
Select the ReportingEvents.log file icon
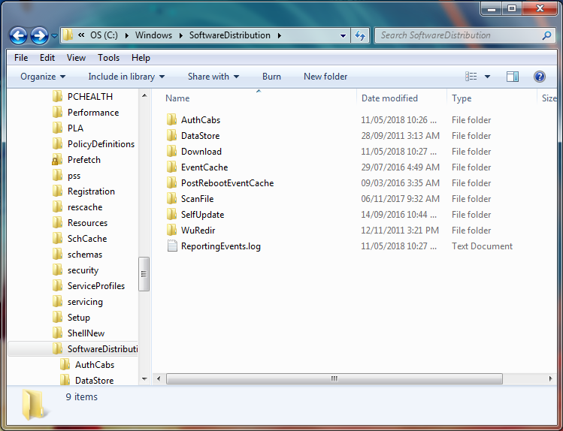pos(172,246)
